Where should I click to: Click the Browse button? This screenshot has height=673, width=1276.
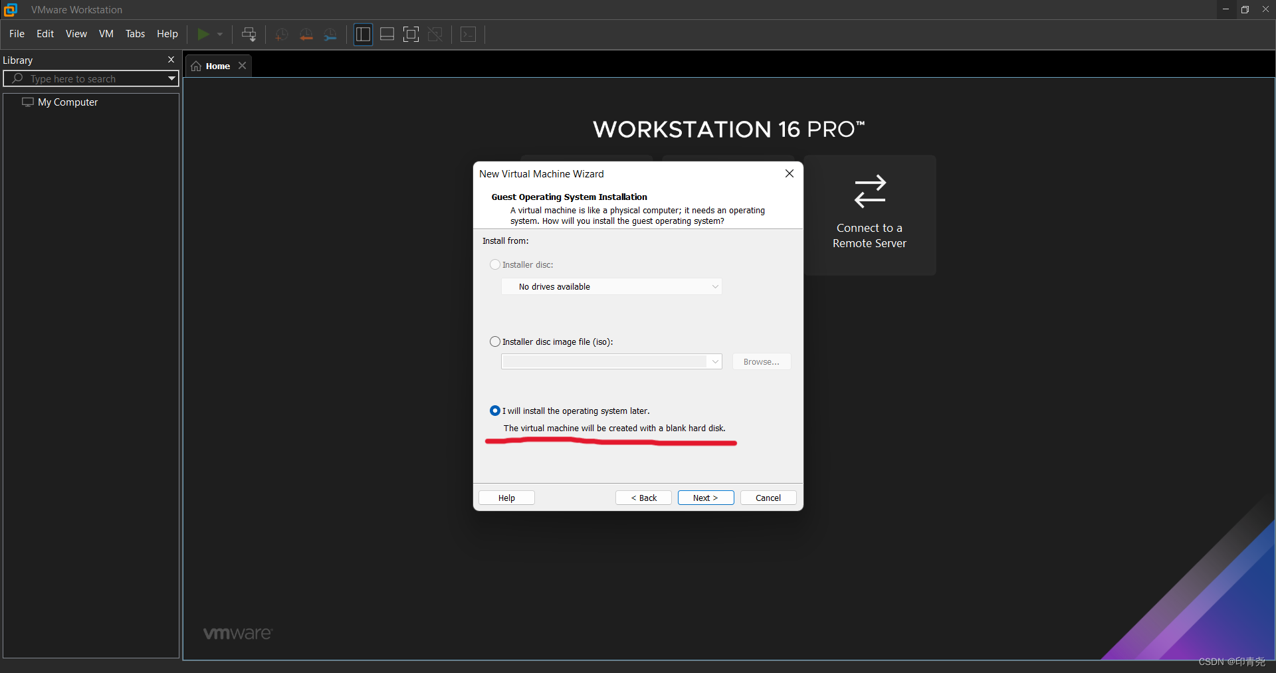tap(762, 361)
